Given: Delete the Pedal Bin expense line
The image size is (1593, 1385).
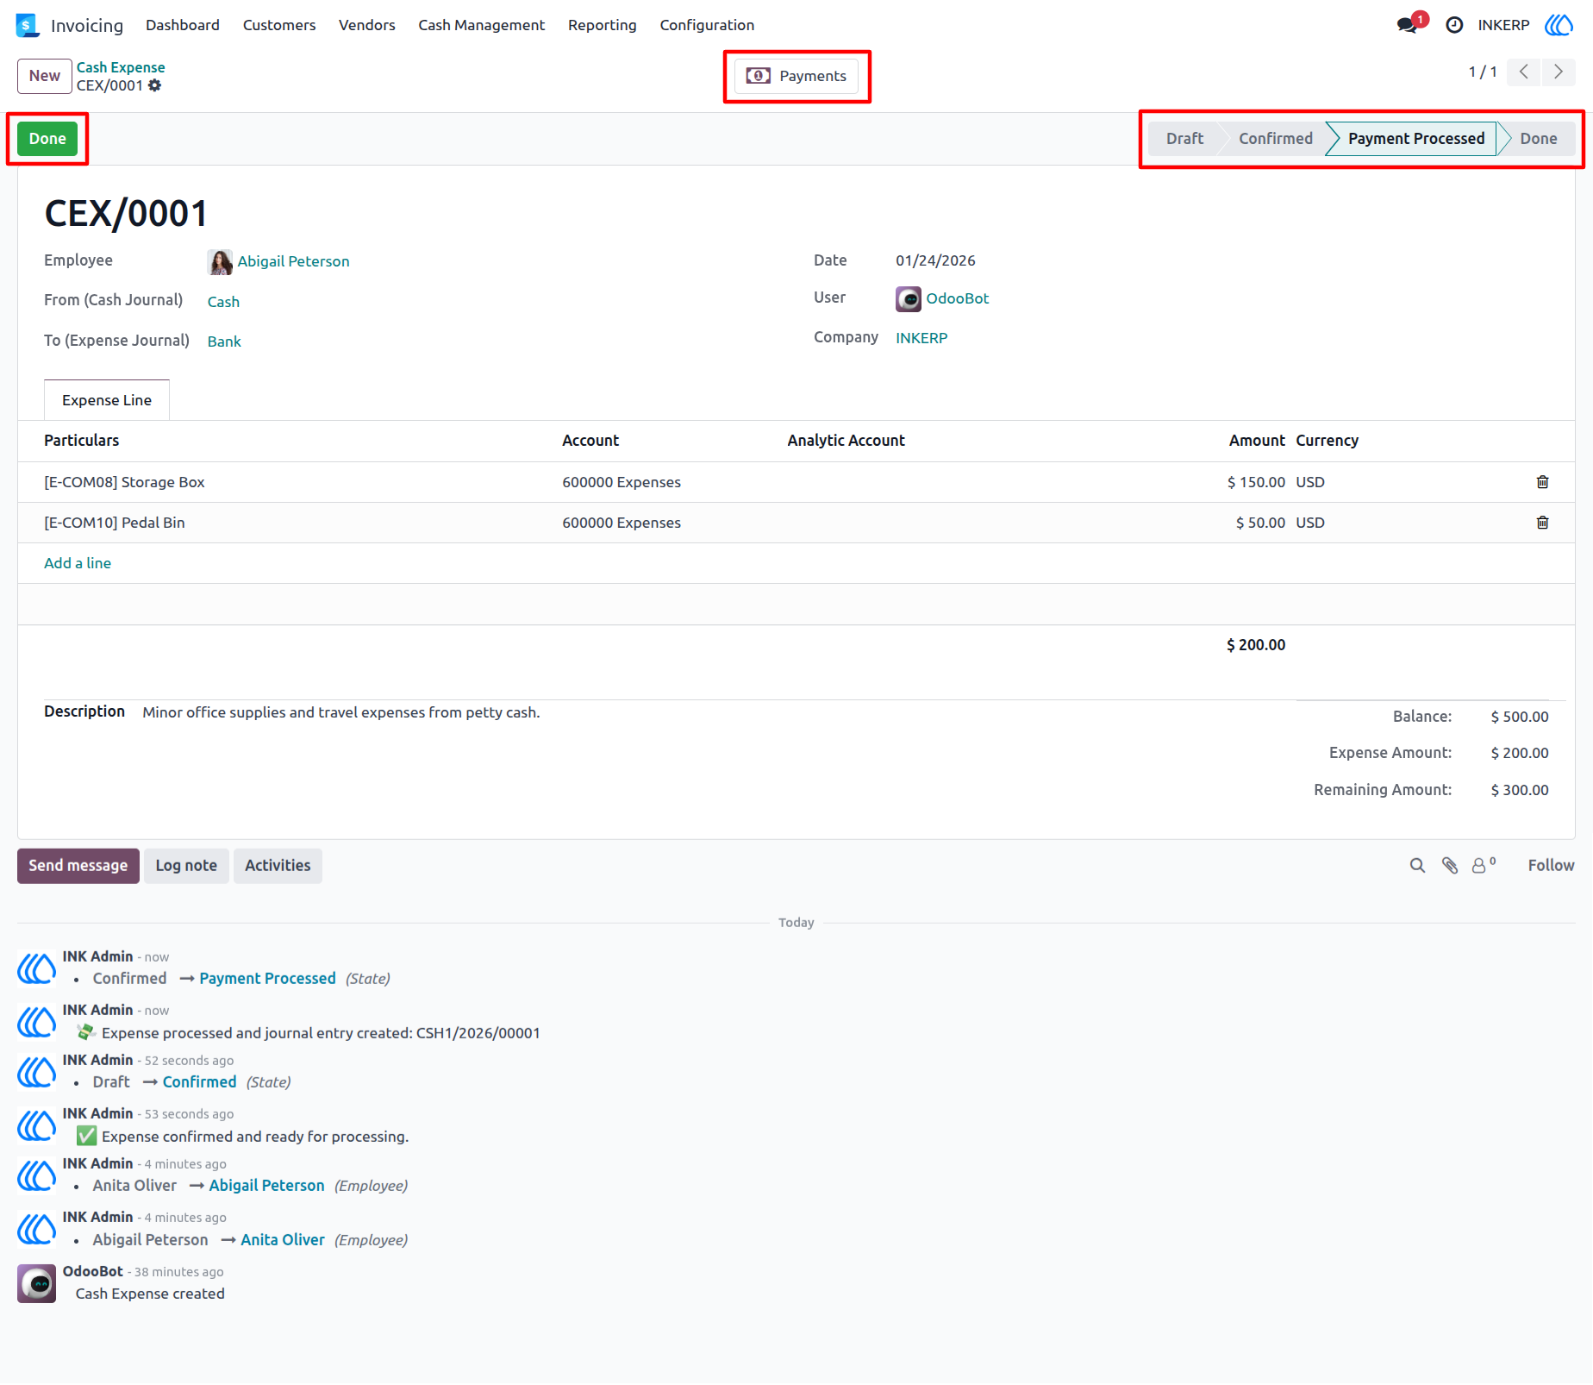Looking at the screenshot, I should (1542, 523).
